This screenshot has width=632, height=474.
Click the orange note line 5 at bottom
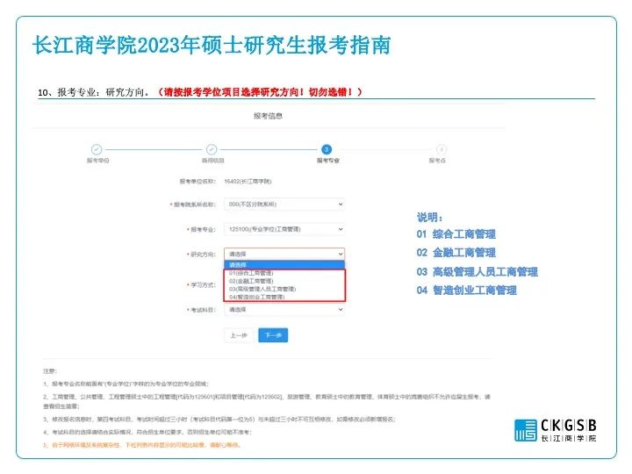click(x=143, y=445)
